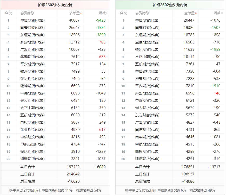Click 名次 header in long table

(8, 13)
